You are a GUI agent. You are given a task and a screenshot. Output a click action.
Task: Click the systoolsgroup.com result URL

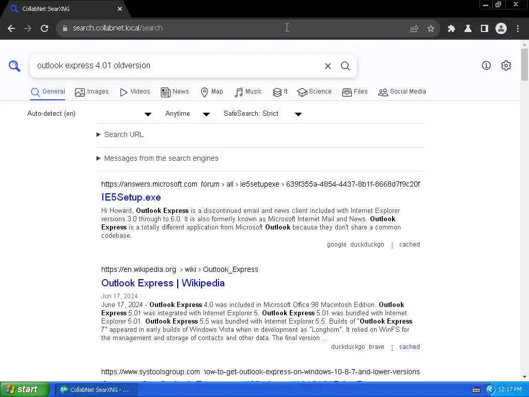(x=260, y=372)
